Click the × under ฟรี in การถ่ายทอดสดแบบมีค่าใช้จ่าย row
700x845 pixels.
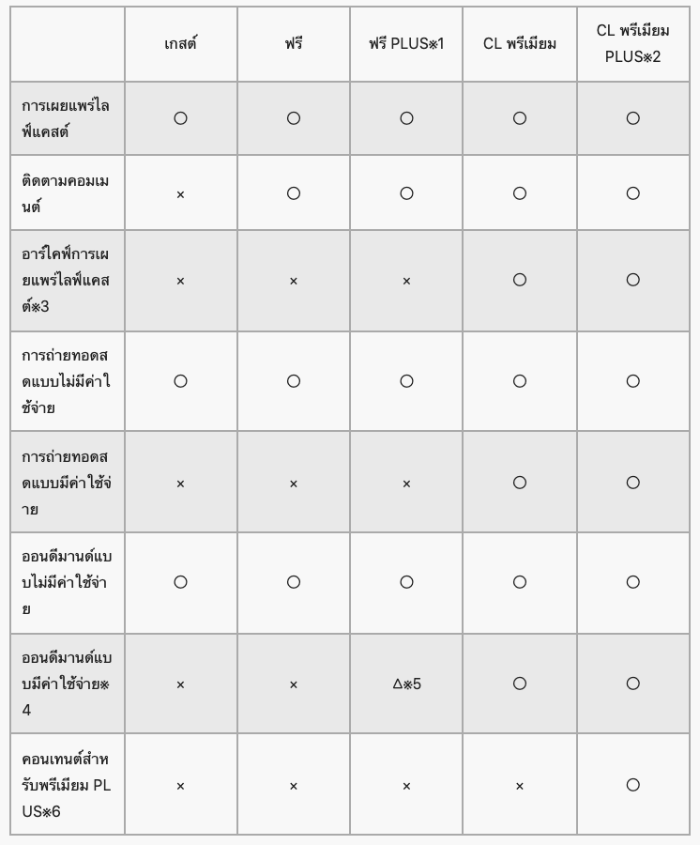(x=294, y=484)
